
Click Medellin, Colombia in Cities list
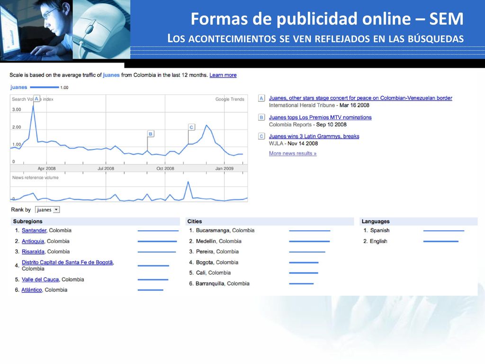[x=219, y=241]
